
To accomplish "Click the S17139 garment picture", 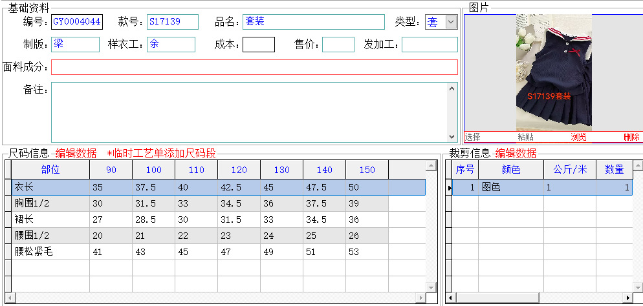I will [x=554, y=72].
